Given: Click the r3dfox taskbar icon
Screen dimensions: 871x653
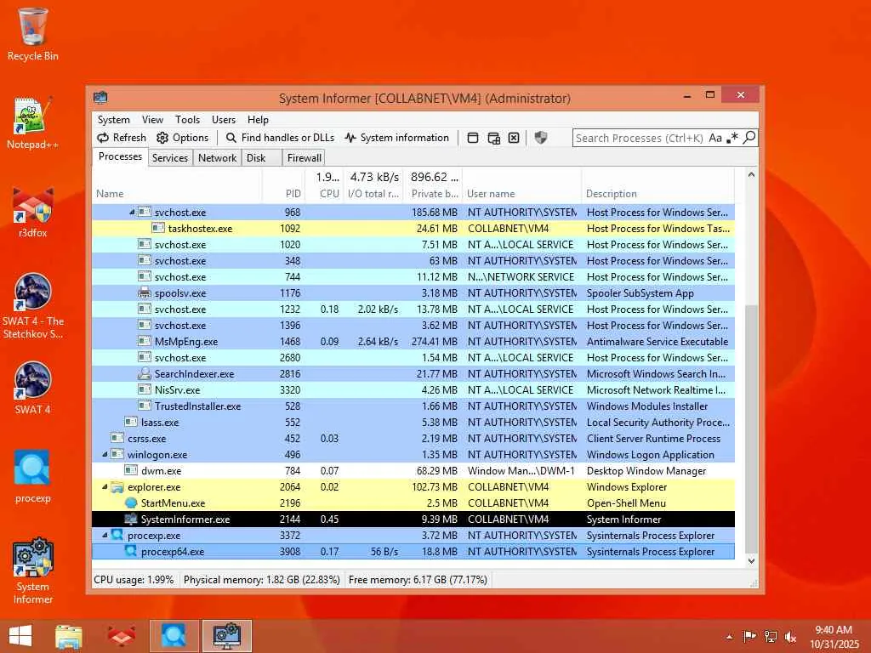Looking at the screenshot, I should tap(121, 636).
